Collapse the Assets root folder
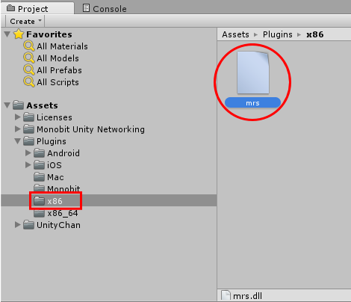 click(x=7, y=105)
